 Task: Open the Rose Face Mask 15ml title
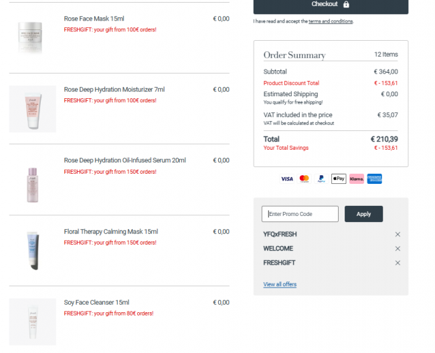[94, 19]
